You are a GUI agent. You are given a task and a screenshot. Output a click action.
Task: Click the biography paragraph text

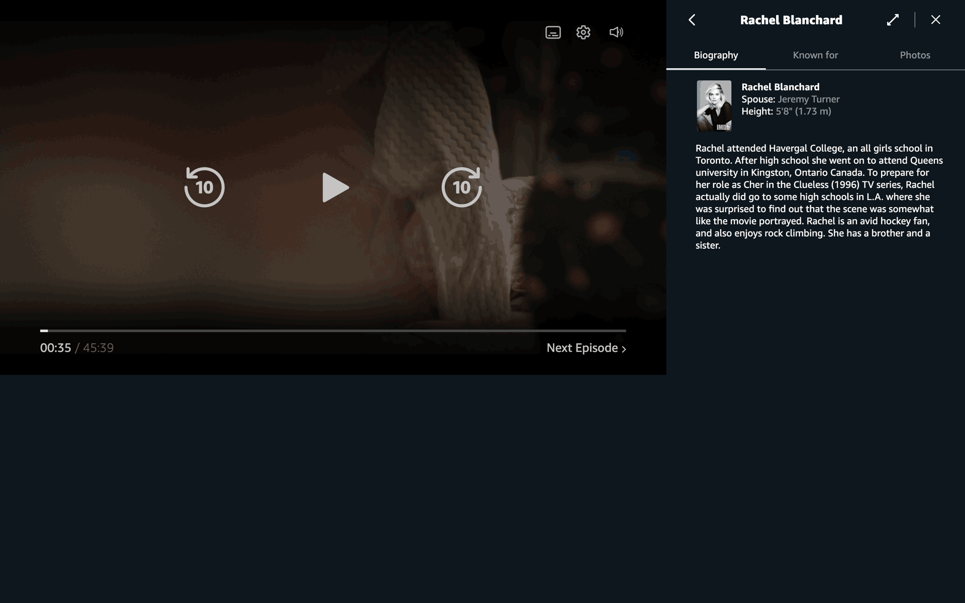pyautogui.click(x=819, y=196)
